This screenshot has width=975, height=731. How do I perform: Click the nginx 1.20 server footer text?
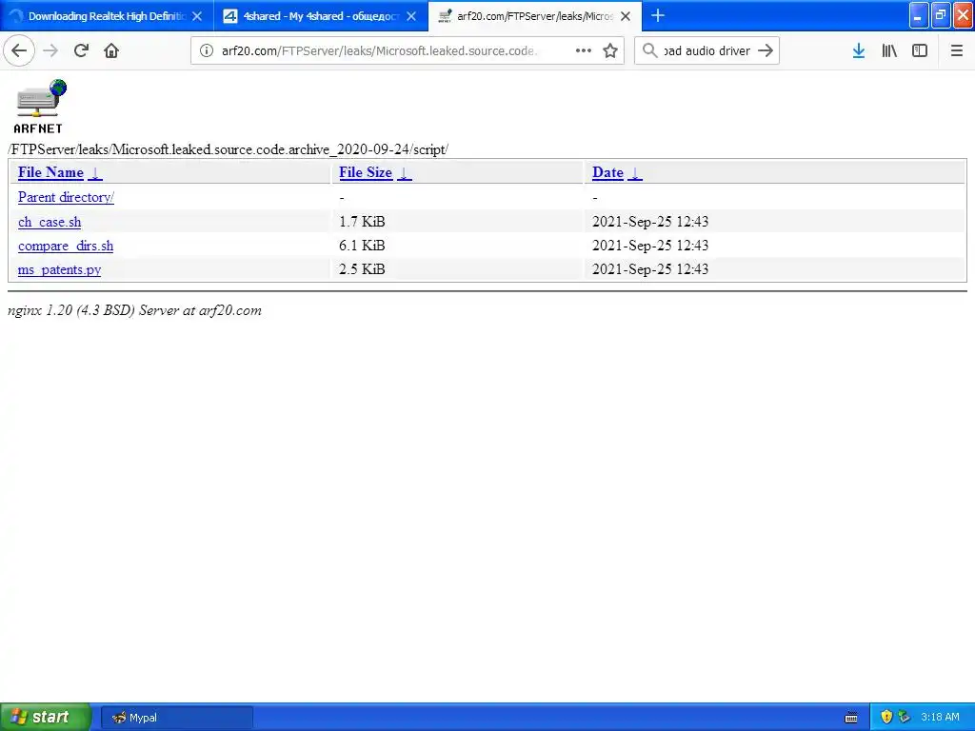[x=134, y=310]
